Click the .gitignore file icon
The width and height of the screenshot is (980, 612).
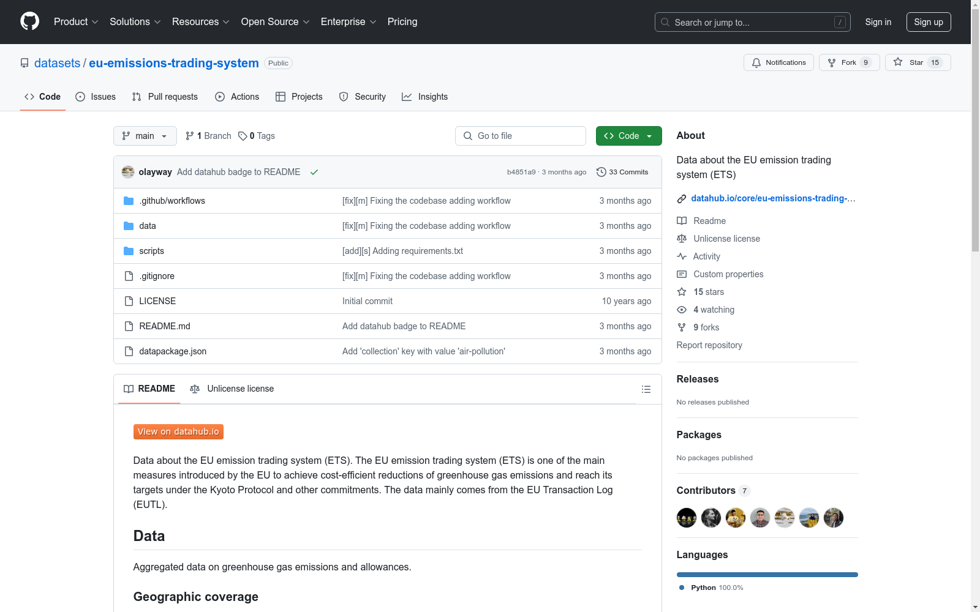tap(129, 276)
